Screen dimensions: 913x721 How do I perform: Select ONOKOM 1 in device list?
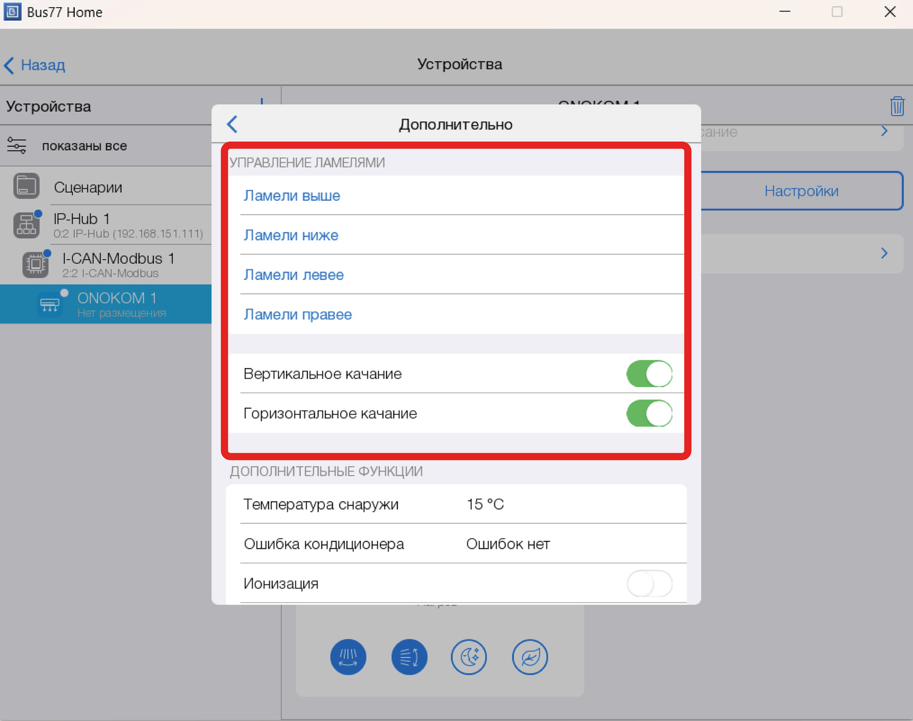click(116, 304)
